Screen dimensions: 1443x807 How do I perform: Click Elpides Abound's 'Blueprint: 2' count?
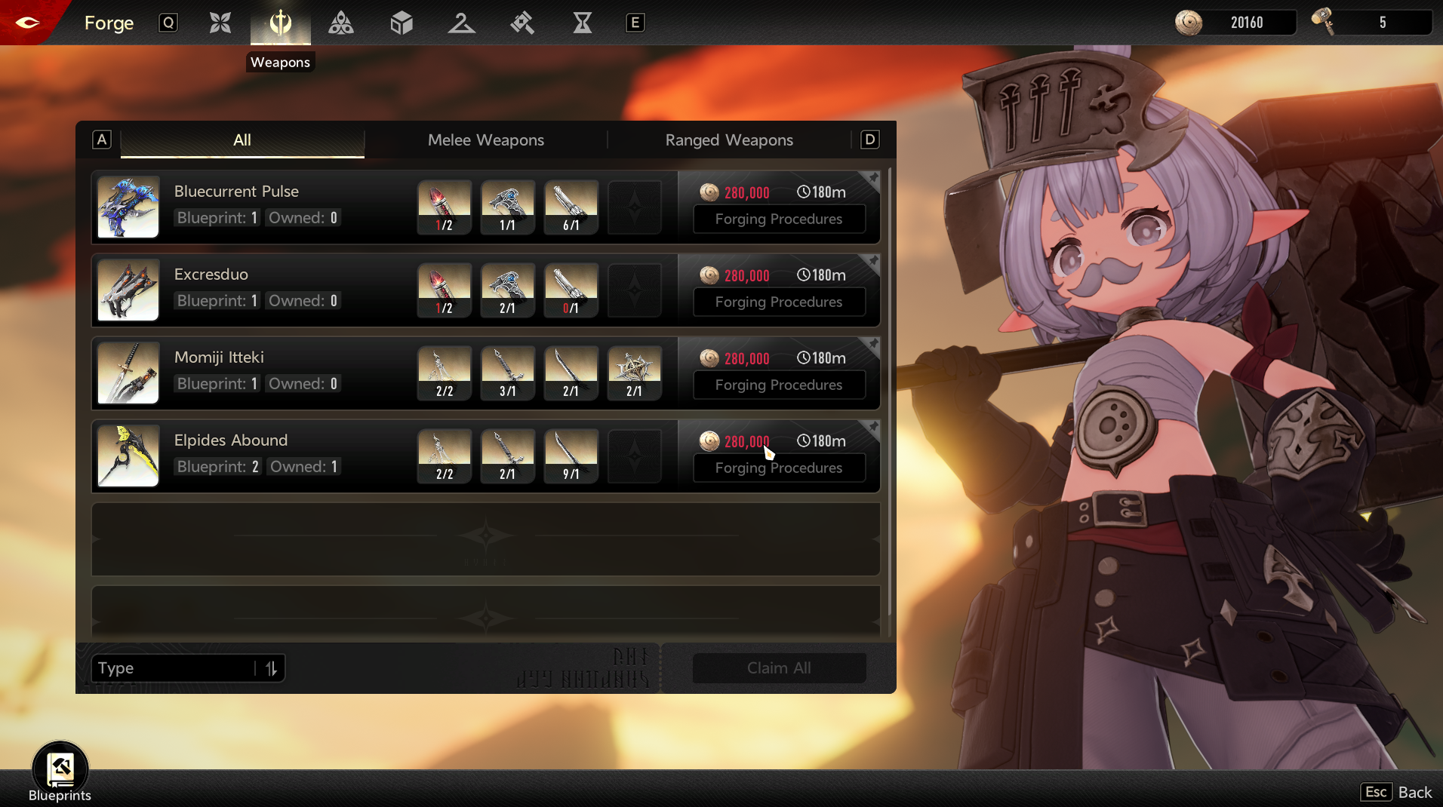tap(218, 467)
